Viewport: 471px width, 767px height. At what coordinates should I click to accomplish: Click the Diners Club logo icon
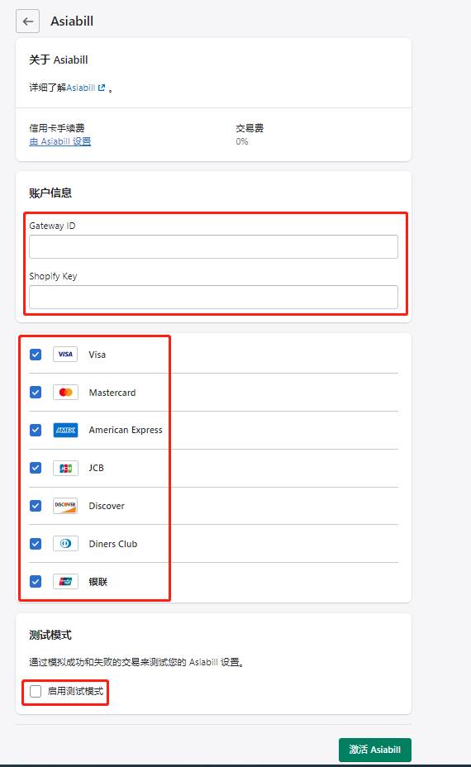pos(65,544)
